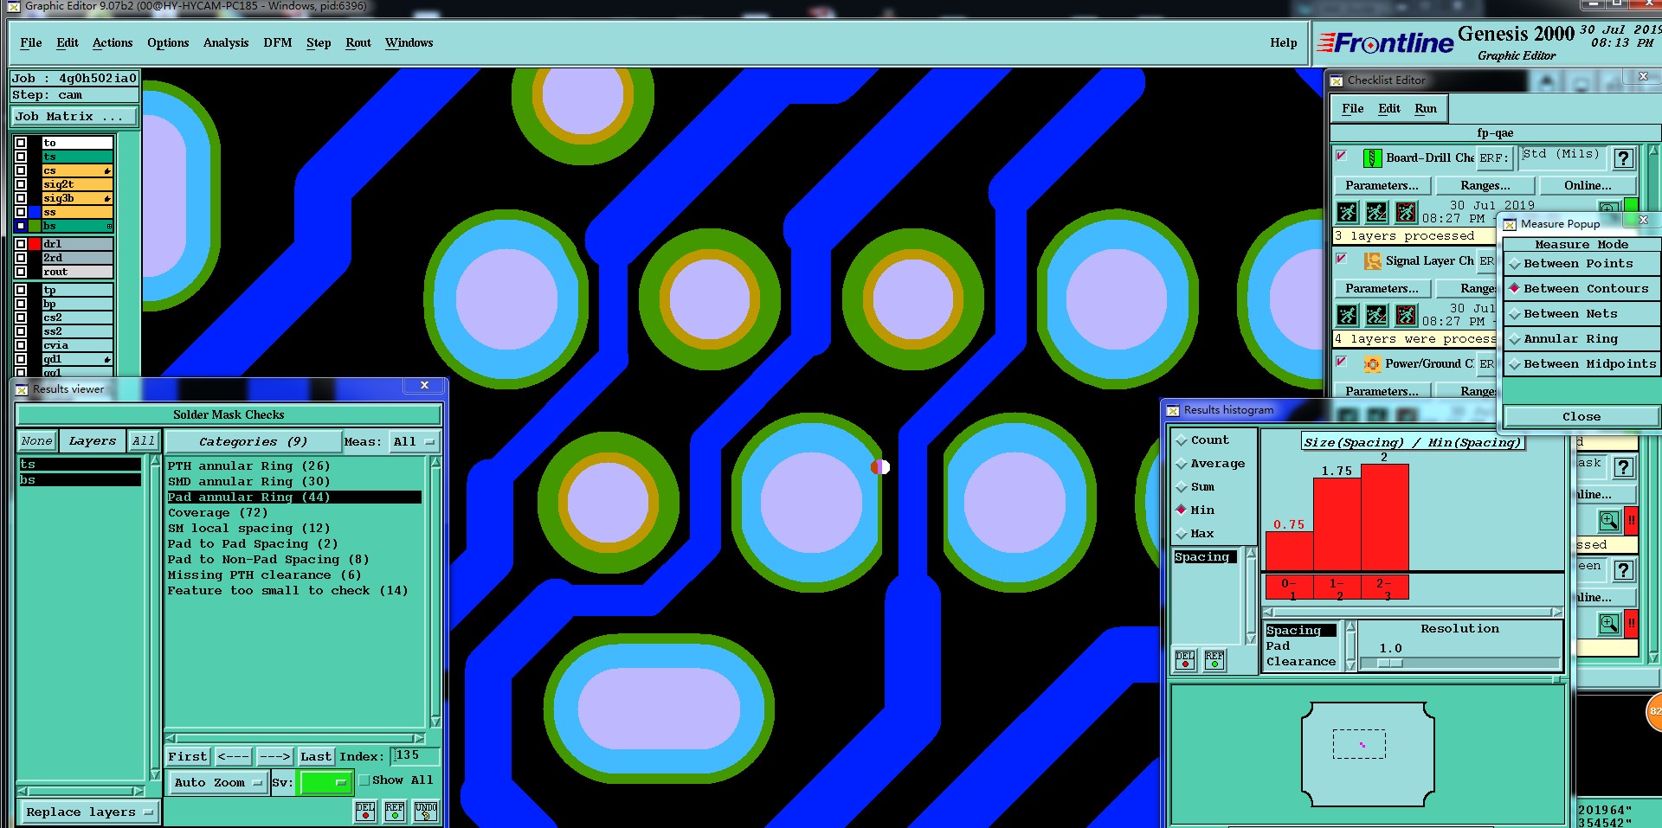This screenshot has height=828, width=1662.
Task: Click blue color swatch of layer 'ss'
Action: tap(35, 212)
